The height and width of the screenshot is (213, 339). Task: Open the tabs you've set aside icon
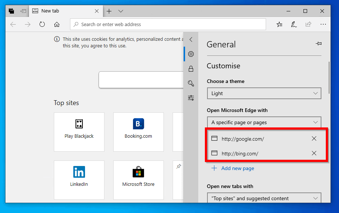[11, 11]
